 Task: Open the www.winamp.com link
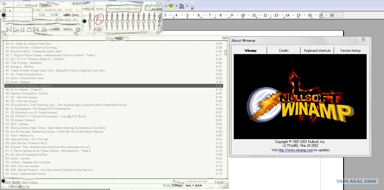coord(295,150)
